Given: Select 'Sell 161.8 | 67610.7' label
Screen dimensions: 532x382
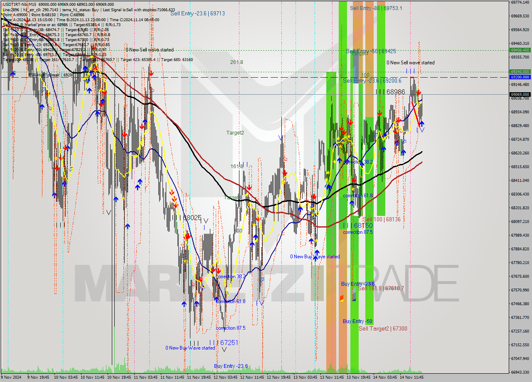Looking at the screenshot, I should [x=381, y=288].
